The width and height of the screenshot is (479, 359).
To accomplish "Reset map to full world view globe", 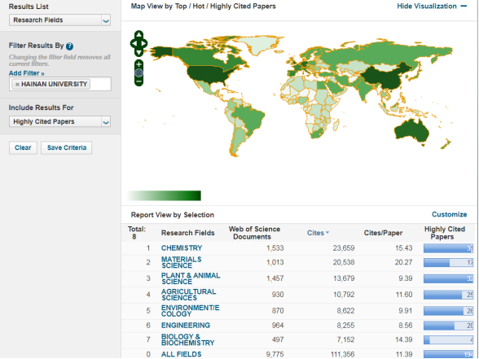I will [139, 72].
